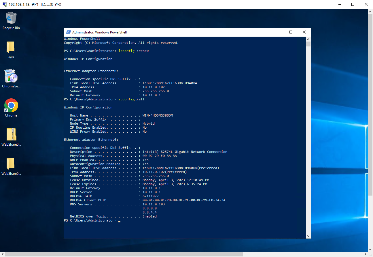Click Remote Desktop vertical scrollbar up arrow
Screen dimensions: 373x257
(370, 12)
